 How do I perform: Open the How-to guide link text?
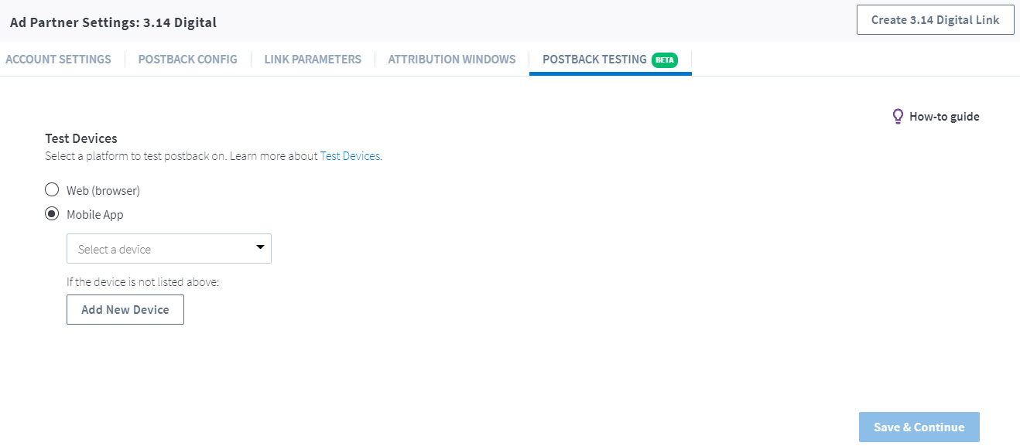944,117
